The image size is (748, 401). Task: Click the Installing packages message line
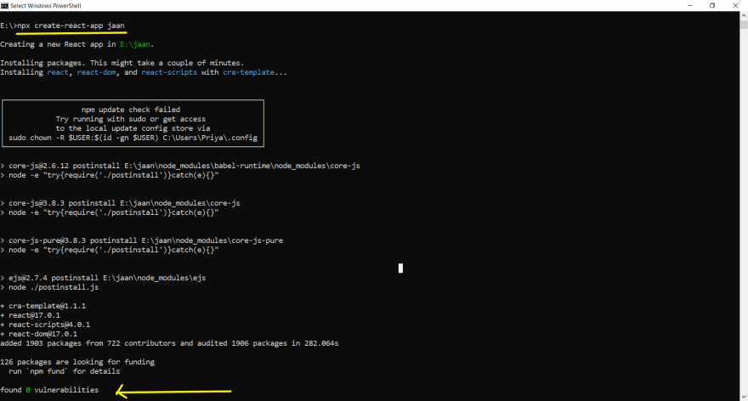coord(122,63)
